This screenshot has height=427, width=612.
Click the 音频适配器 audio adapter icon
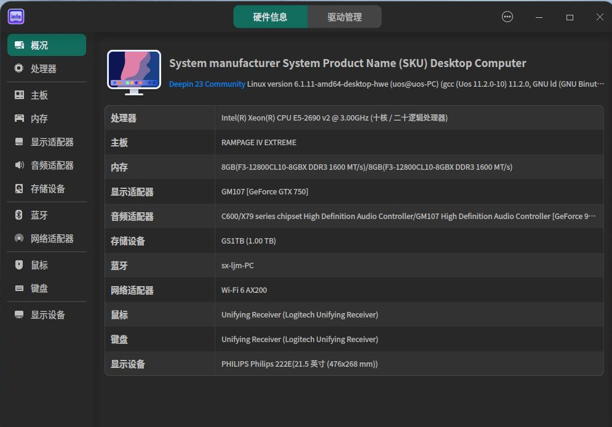point(19,165)
